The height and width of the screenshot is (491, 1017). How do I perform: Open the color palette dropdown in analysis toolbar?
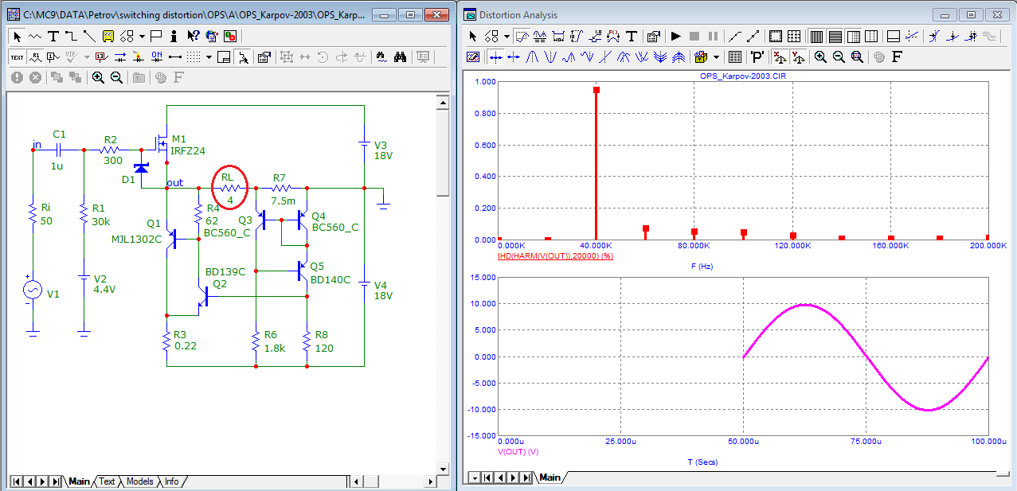click(716, 57)
